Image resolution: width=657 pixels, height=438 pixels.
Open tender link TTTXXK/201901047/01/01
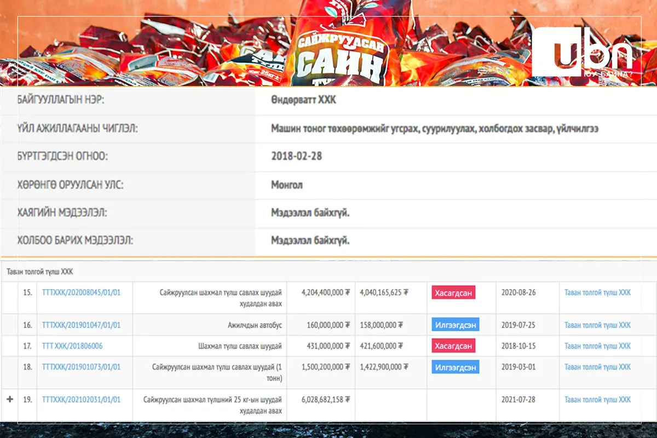[x=81, y=325]
